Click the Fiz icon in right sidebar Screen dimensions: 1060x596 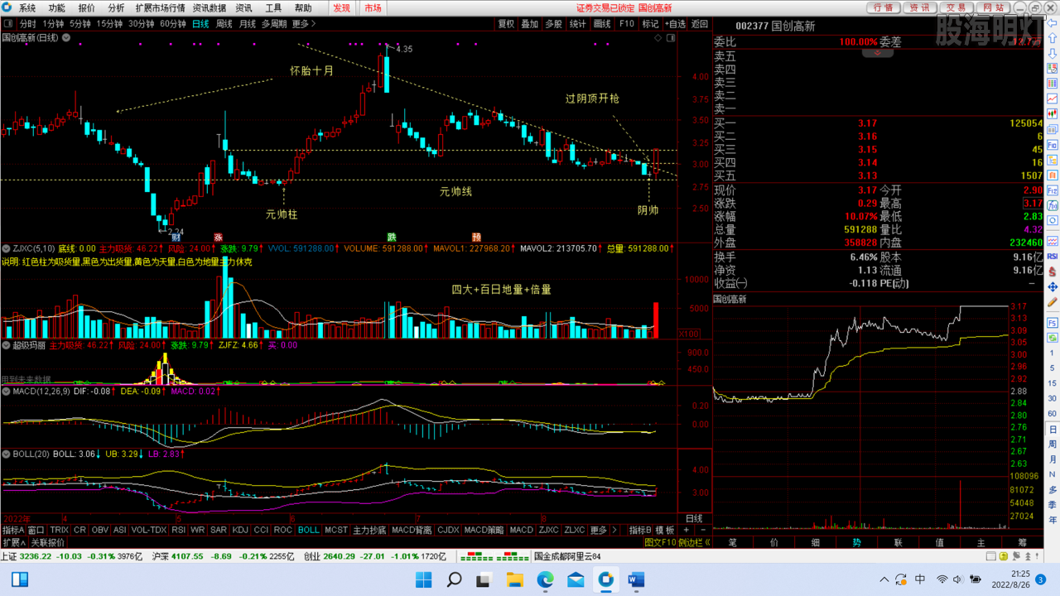(1053, 190)
